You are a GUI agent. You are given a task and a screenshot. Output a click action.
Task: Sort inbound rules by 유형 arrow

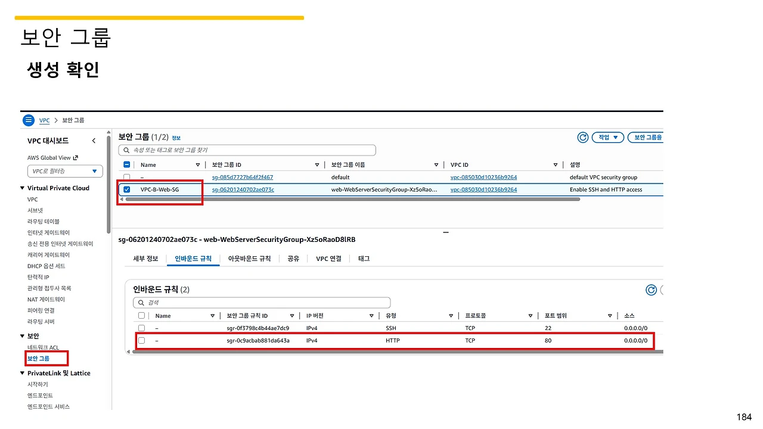point(451,316)
